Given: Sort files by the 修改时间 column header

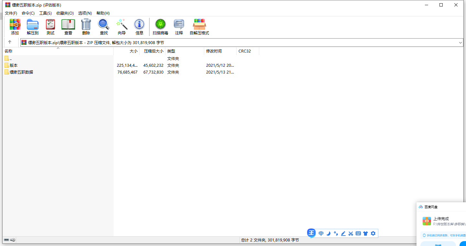Looking at the screenshot, I should pos(214,51).
